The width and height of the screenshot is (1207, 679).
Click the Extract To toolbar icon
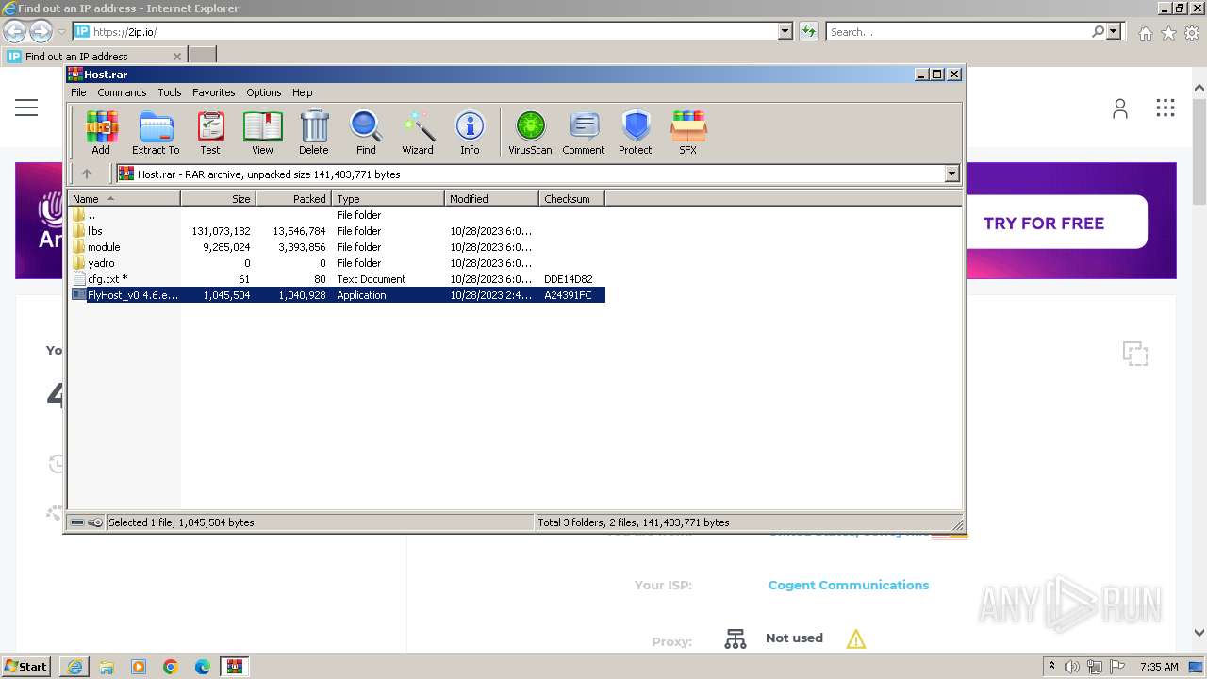tap(156, 132)
